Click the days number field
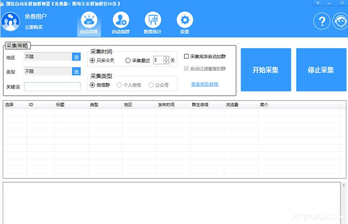The width and height of the screenshot is (348, 224). 158,60
